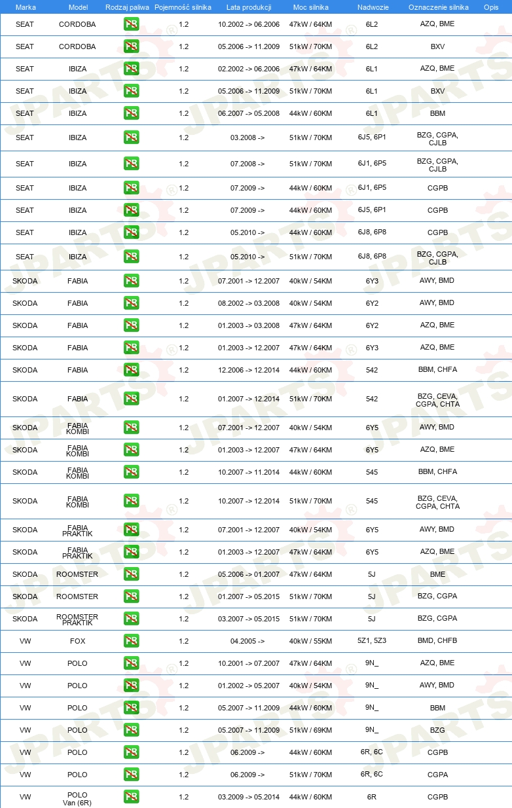This screenshot has width=512, height=808.
Task: Click the fuel icon in the SEAT CORDOBA BXV row
Action: pos(131,46)
